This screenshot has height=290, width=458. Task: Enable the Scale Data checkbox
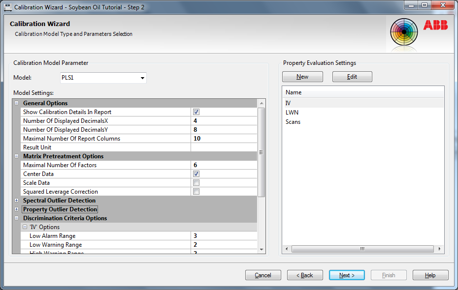[196, 183]
